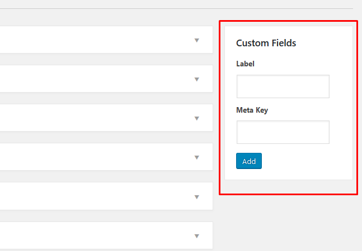
Task: Click the Label field caption
Action: [x=245, y=64]
